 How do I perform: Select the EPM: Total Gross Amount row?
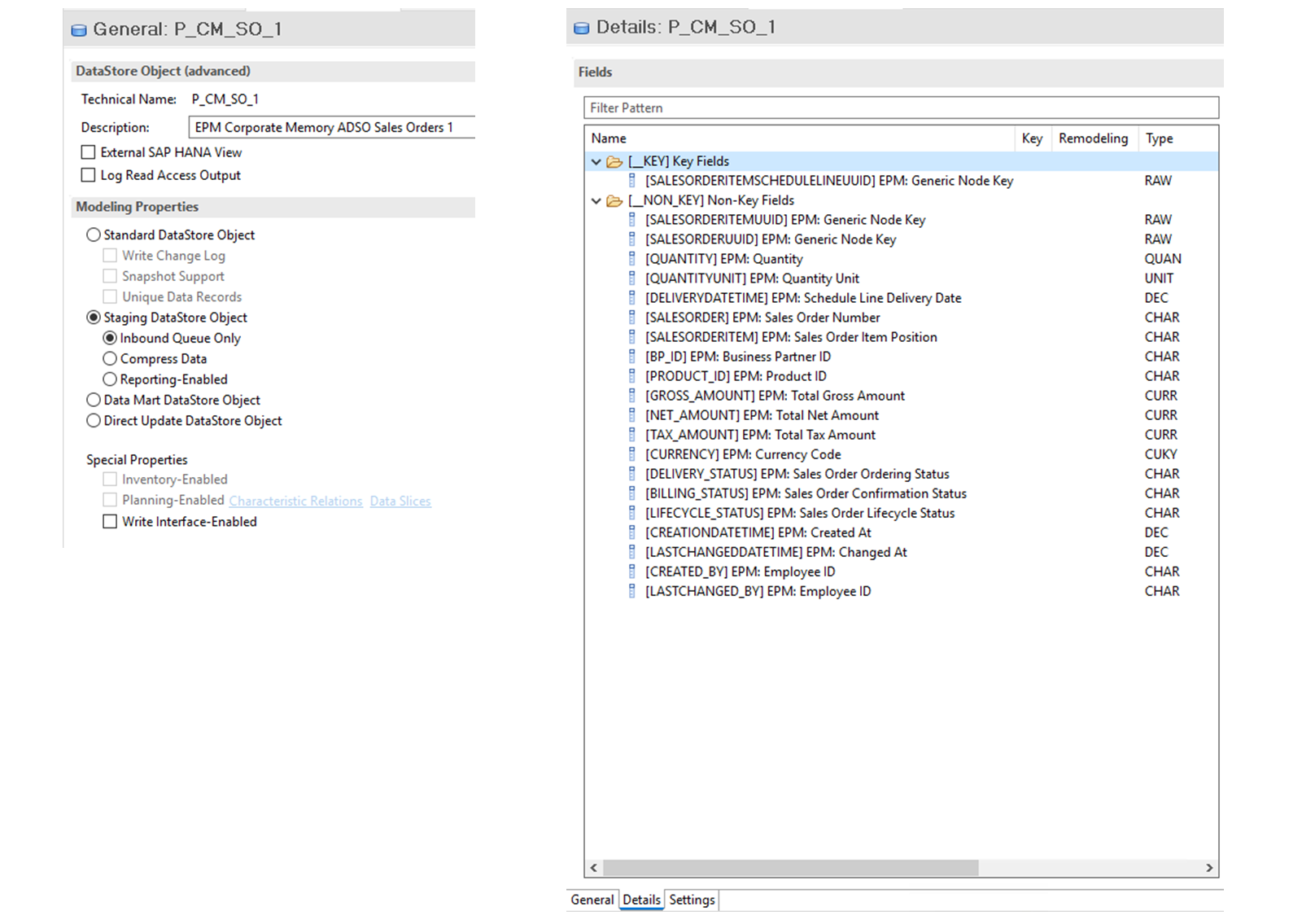[x=902, y=396]
